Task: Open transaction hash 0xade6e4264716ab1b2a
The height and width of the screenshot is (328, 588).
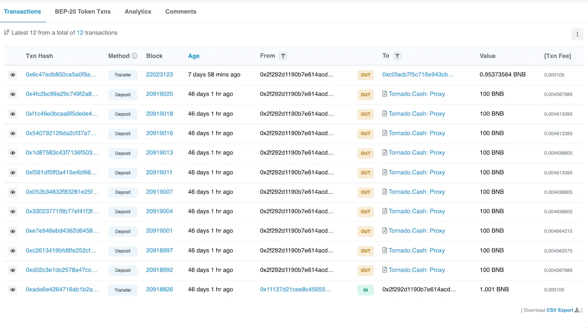Action: pyautogui.click(x=62, y=289)
